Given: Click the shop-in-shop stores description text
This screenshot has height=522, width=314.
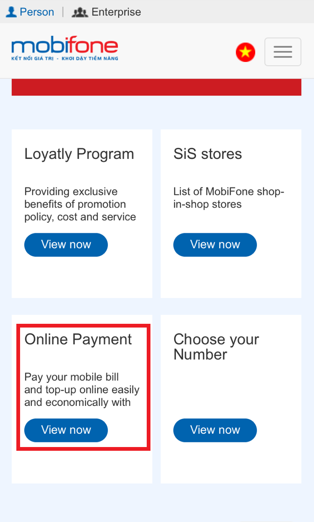Looking at the screenshot, I should click(228, 198).
